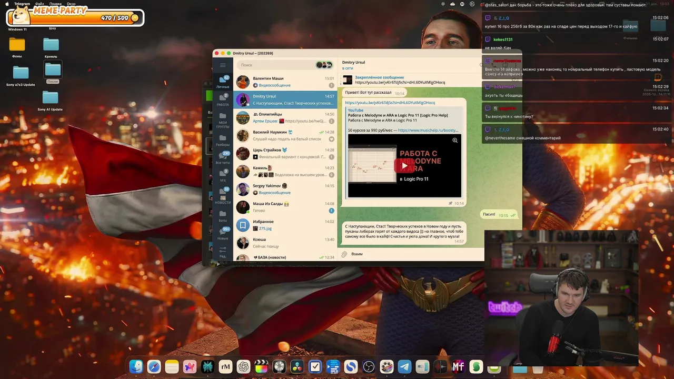This screenshot has height=379, width=674.
Task: Open the Окно menu
Action: 71,4
